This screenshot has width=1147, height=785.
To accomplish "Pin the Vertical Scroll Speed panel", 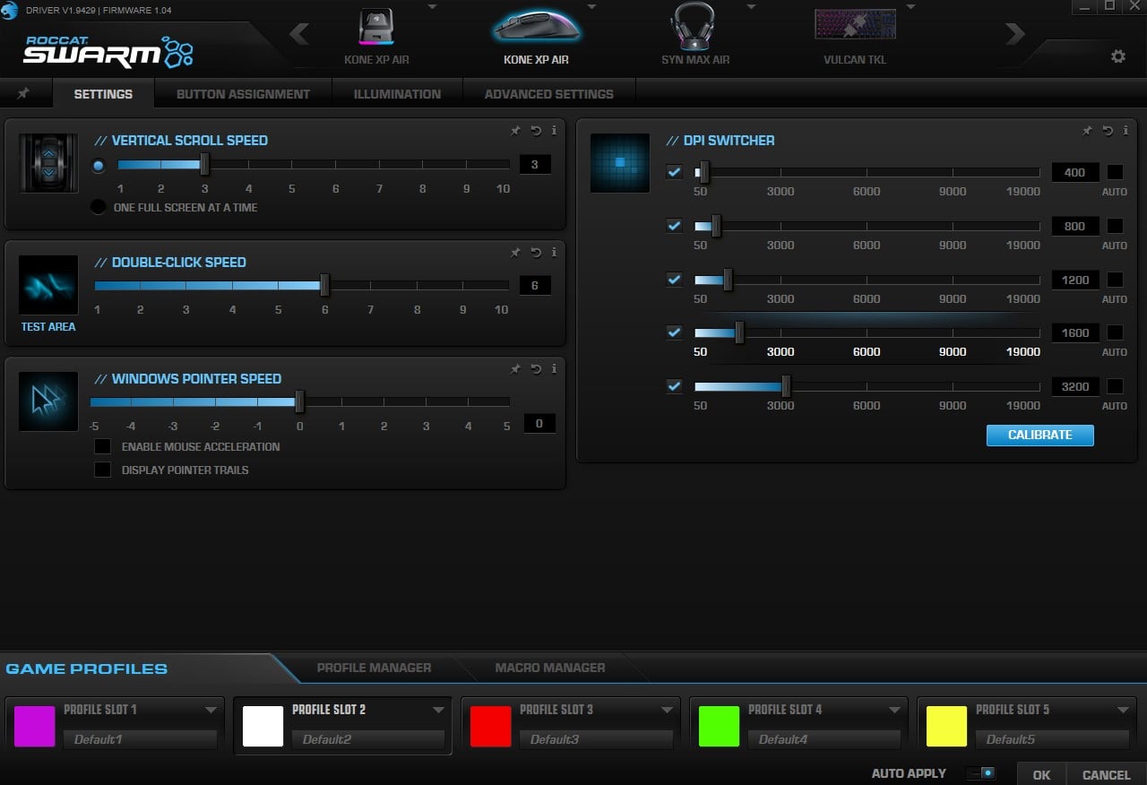I will coord(515,131).
